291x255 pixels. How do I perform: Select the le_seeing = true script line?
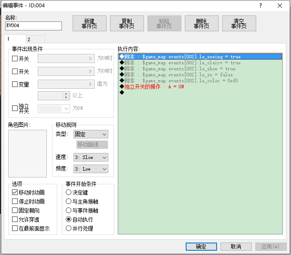point(200,57)
